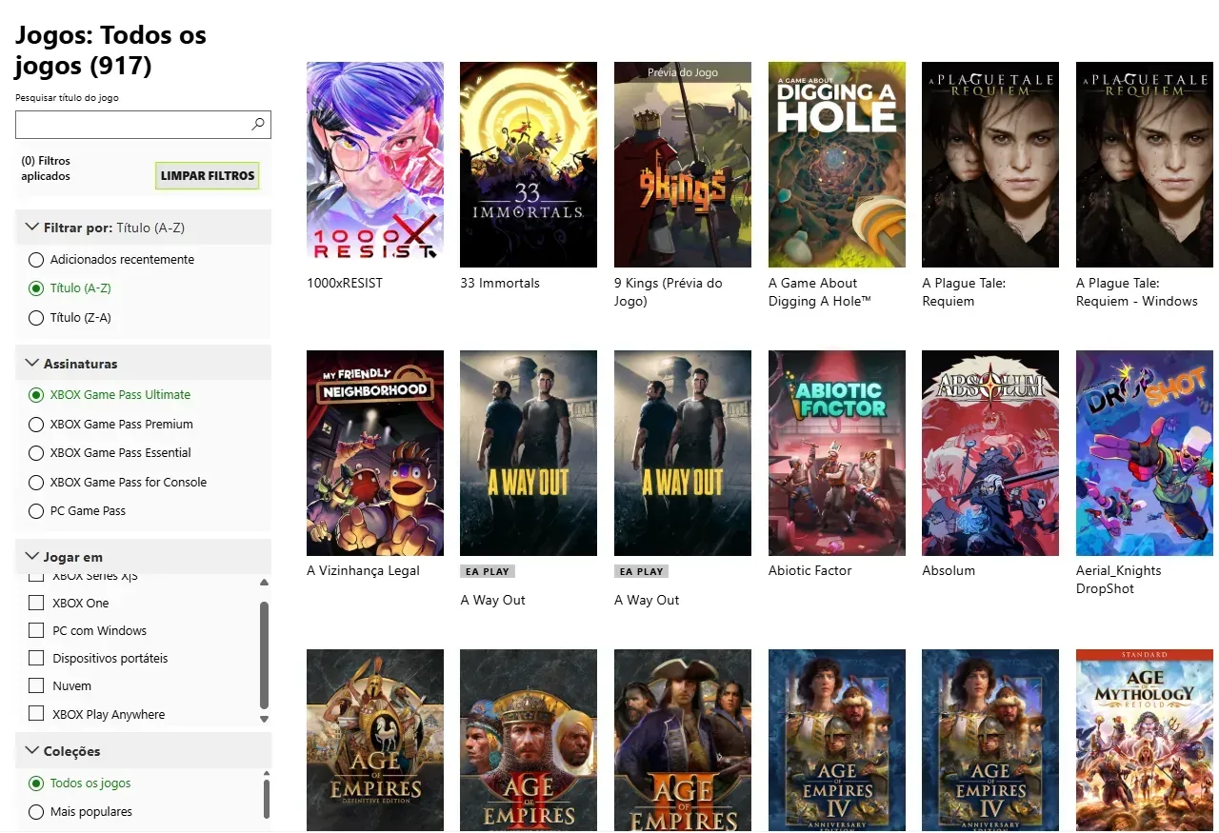This screenshot has height=833, width=1219.
Task: Select the Mais populares collection
Action: pos(36,812)
